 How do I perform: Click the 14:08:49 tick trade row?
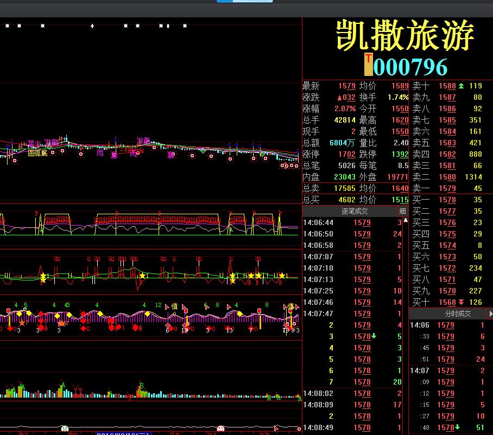coord(352,427)
